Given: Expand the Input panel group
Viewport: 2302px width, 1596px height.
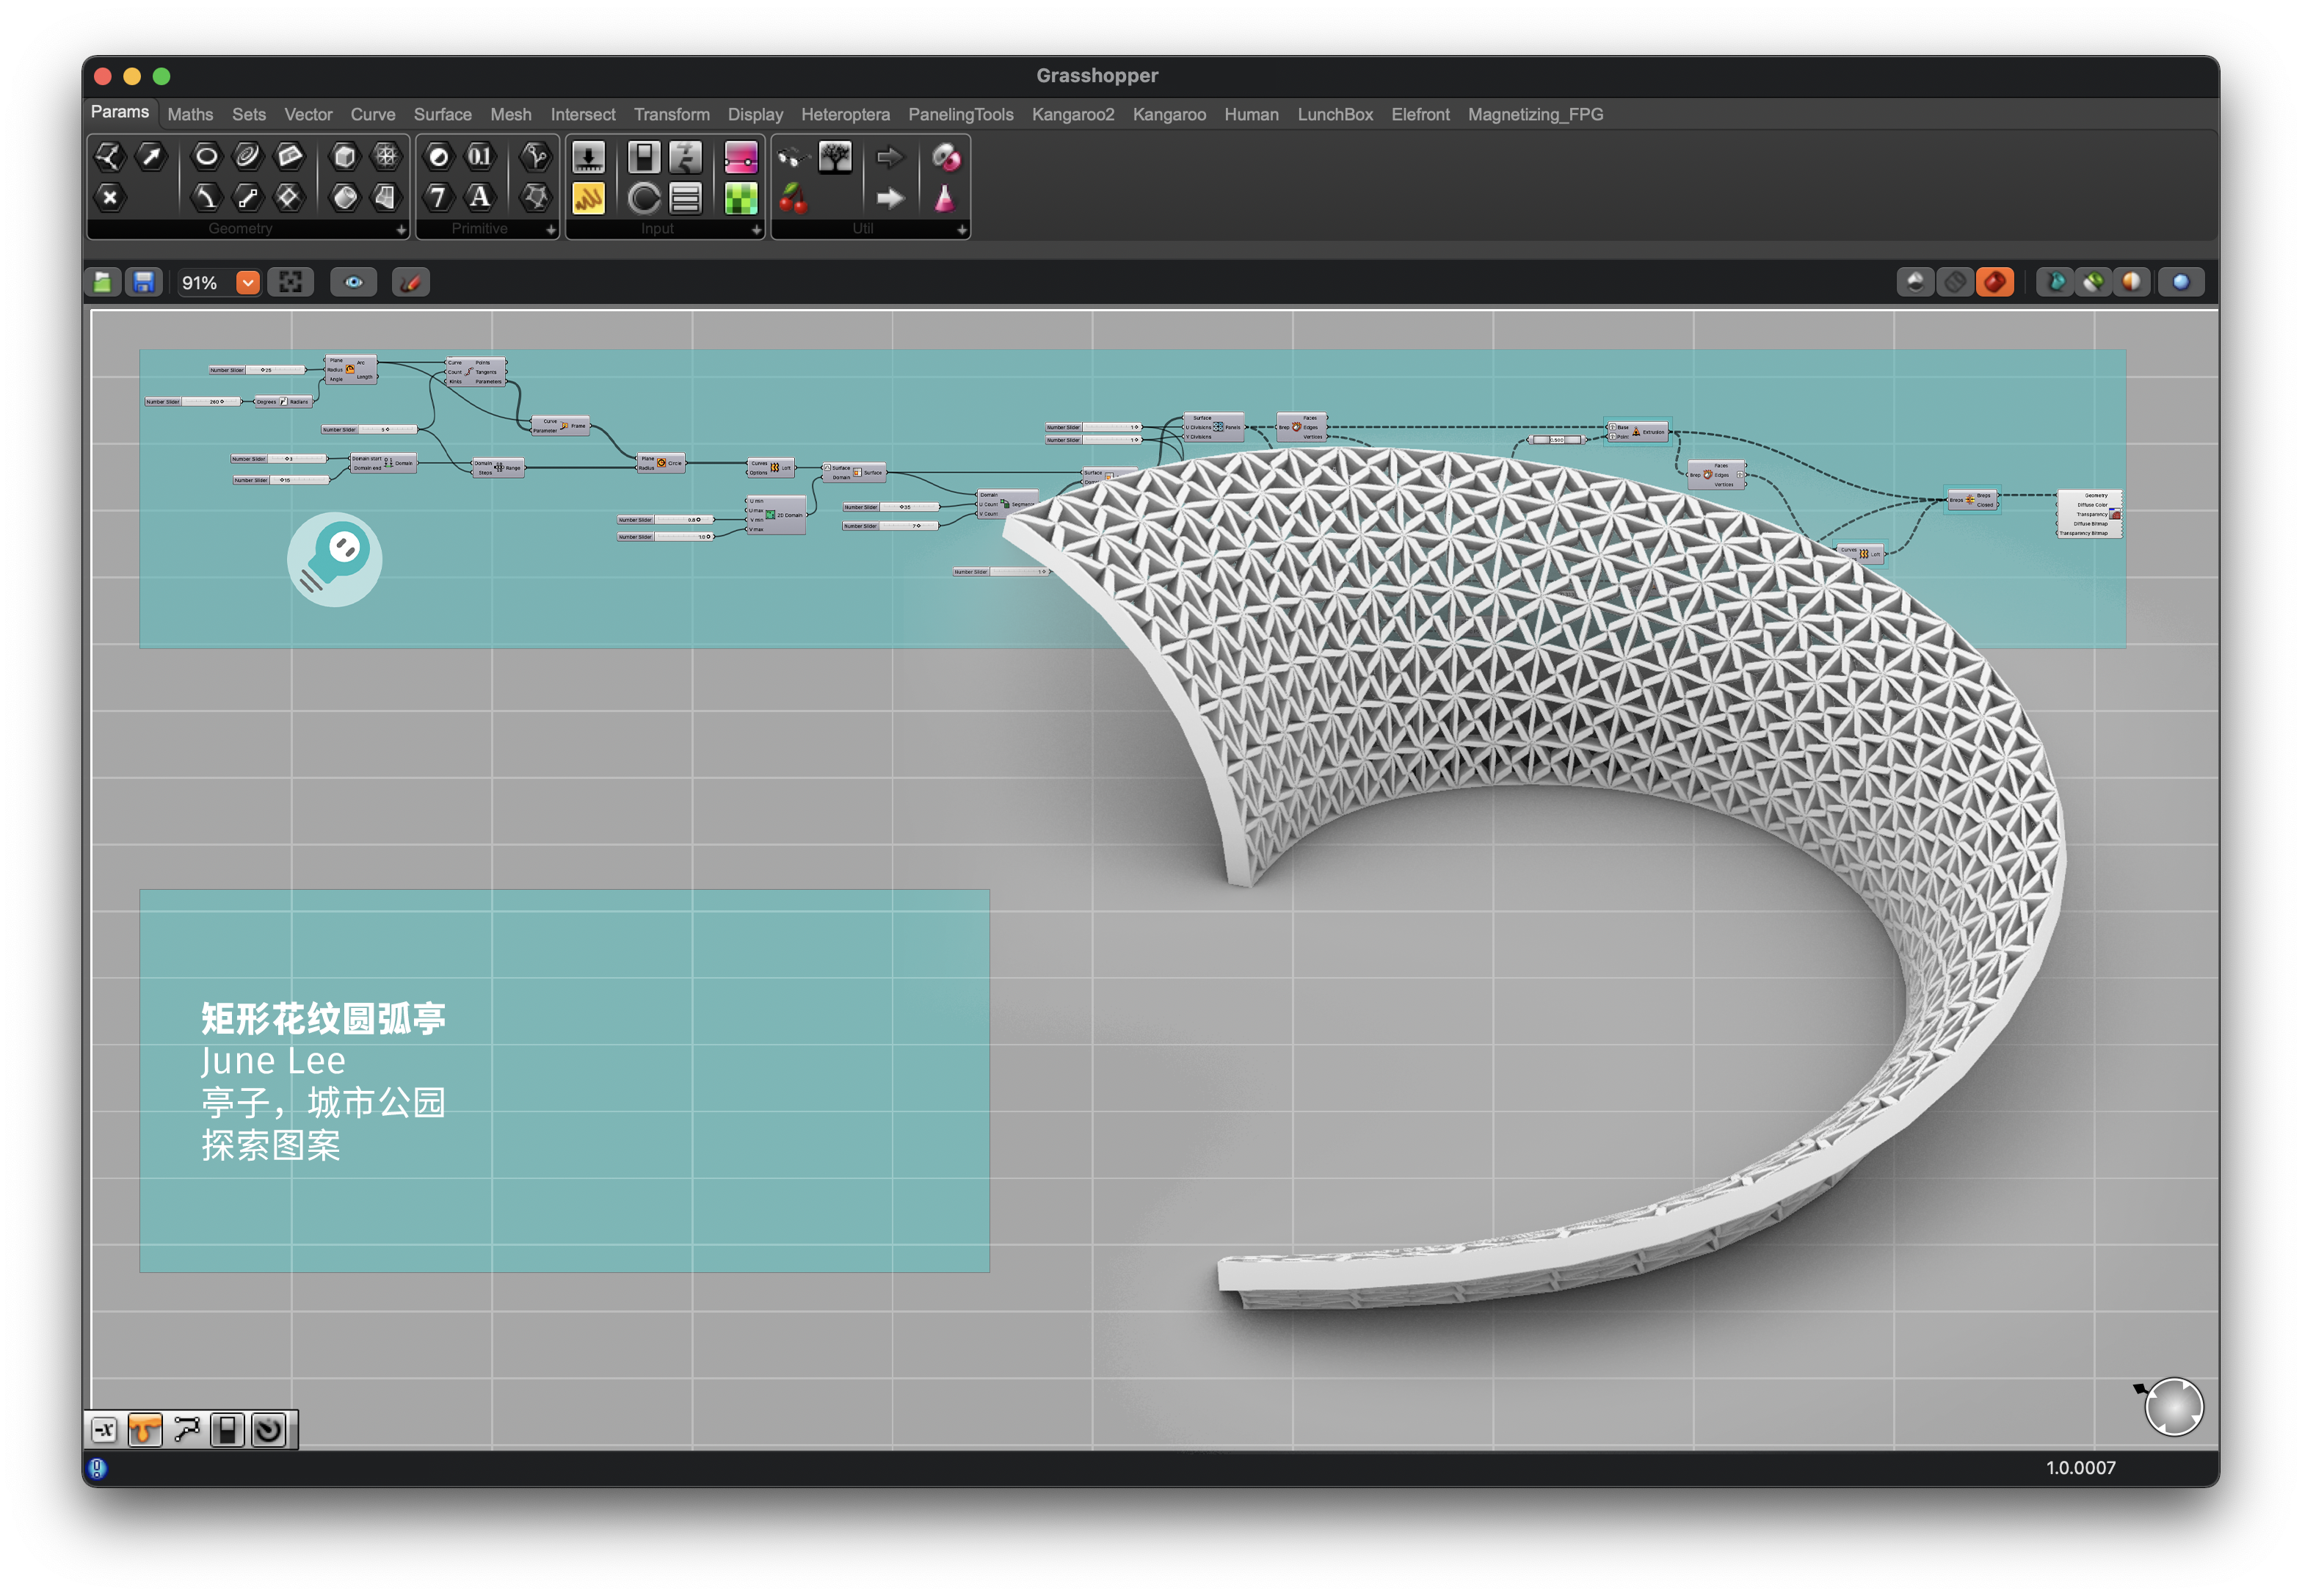Looking at the screenshot, I should point(756,230).
